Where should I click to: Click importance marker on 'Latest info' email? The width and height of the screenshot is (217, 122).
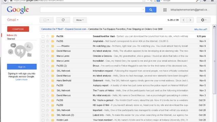(x=53, y=115)
